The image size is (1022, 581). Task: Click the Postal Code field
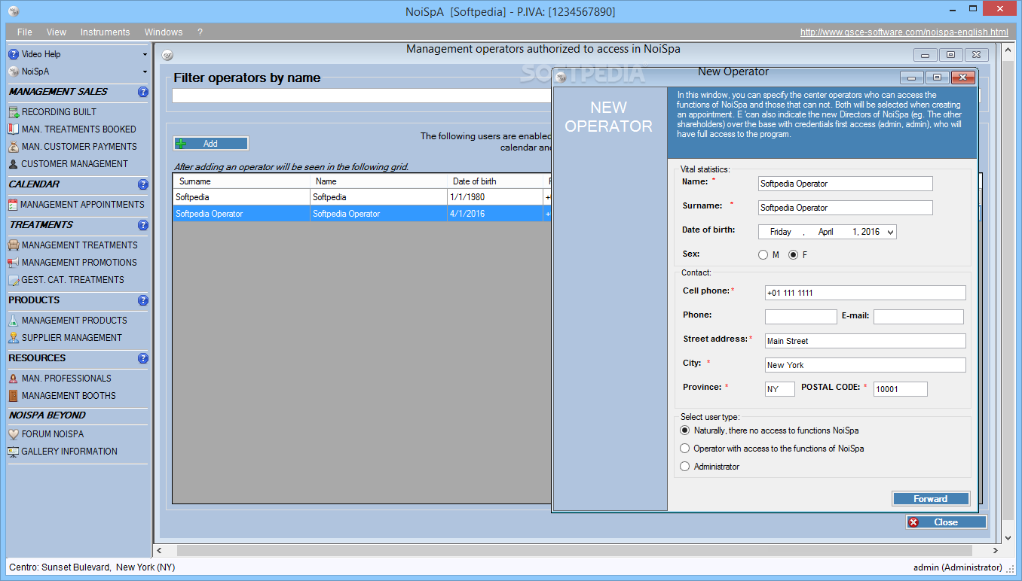point(901,389)
